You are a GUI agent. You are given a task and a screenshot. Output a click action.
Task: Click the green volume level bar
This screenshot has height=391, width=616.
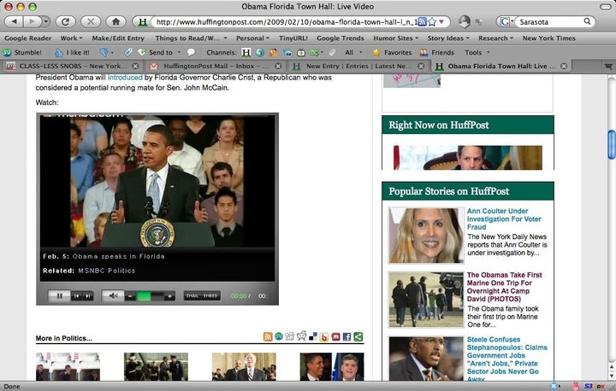click(x=144, y=296)
